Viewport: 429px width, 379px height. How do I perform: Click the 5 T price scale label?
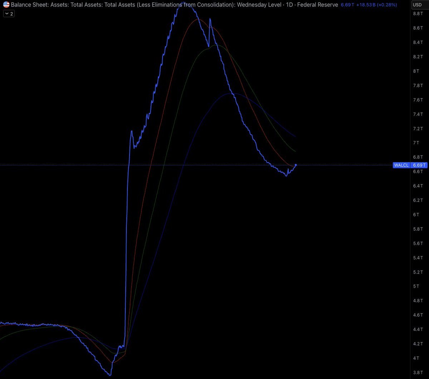coord(416,286)
